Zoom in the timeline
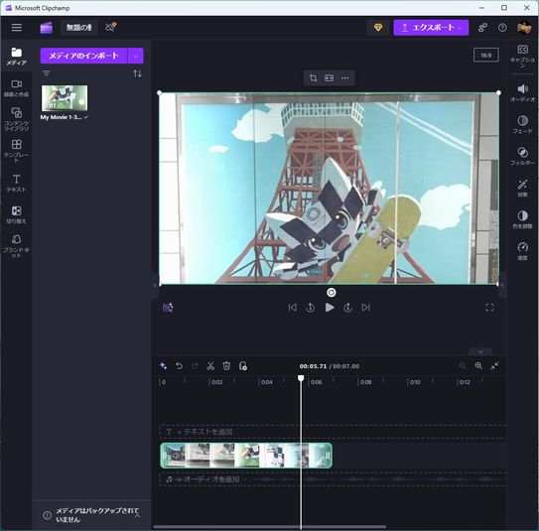The height and width of the screenshot is (531, 539). click(478, 366)
